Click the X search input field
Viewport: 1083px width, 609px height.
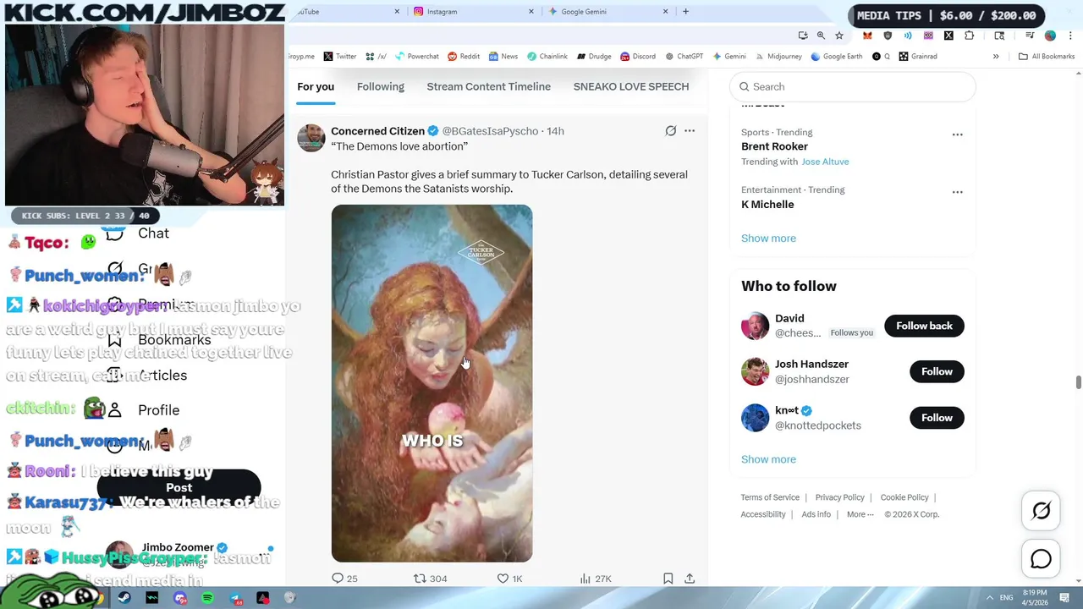point(853,86)
